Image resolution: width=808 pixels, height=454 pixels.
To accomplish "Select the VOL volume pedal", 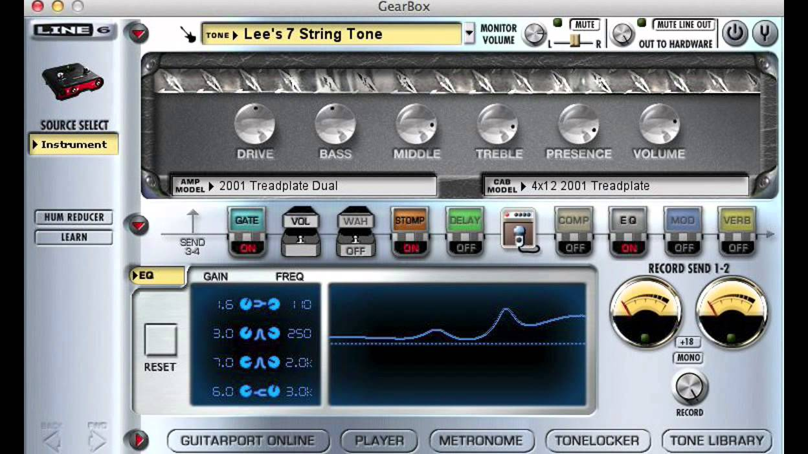I will tap(300, 232).
